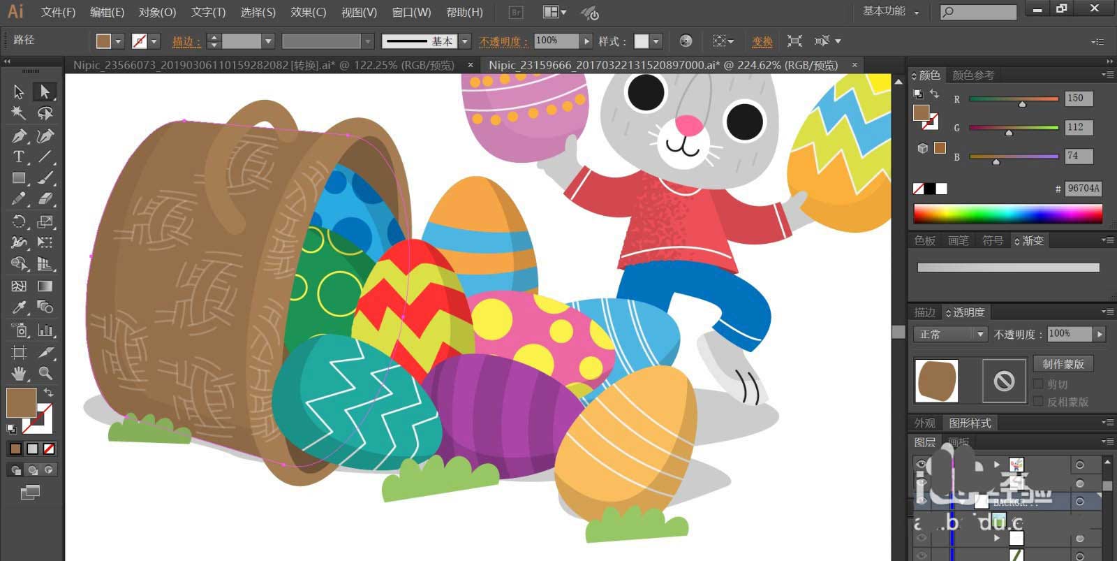Set paint mode to Color
Image resolution: width=1117 pixels, height=561 pixels.
coord(15,449)
